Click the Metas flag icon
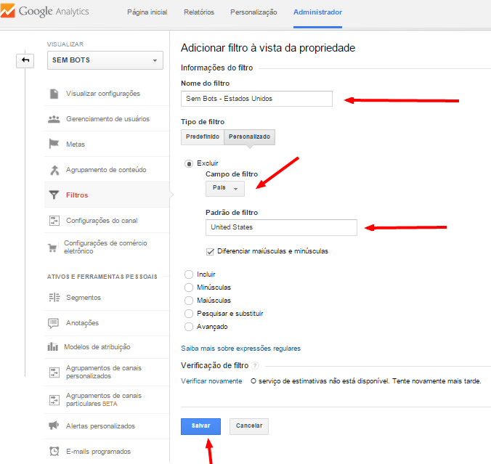This screenshot has width=491, height=464. coord(54,145)
